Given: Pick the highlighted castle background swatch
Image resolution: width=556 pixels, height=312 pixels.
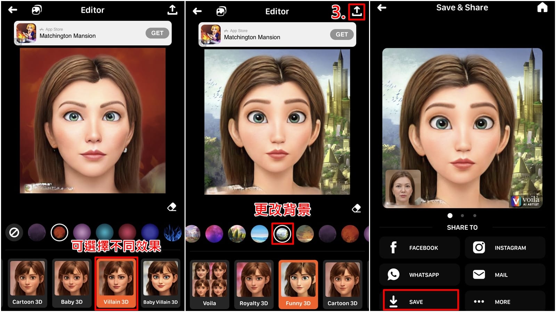Looking at the screenshot, I should tap(282, 234).
